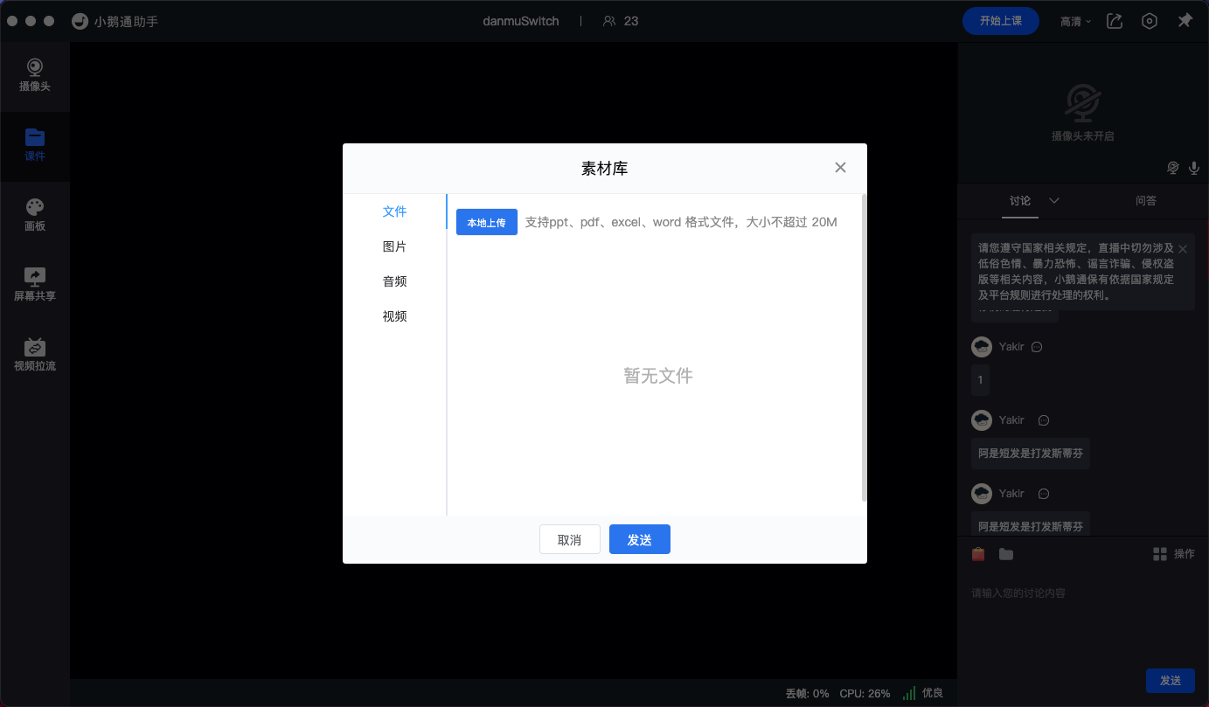Click the 本地上传 upload button
This screenshot has height=707, width=1209.
tap(487, 223)
